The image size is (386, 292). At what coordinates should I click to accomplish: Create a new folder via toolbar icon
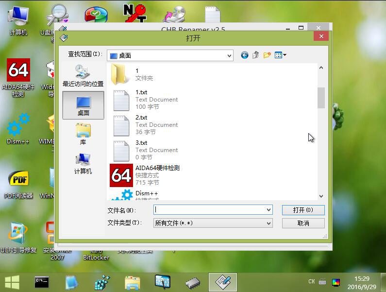point(267,55)
